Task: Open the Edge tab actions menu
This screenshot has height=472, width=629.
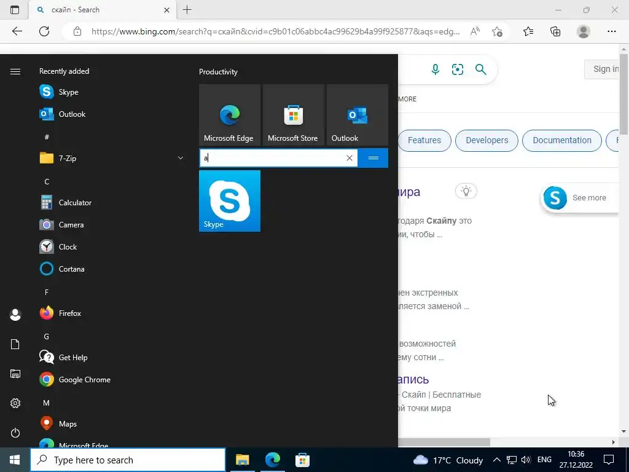Action: (15, 10)
